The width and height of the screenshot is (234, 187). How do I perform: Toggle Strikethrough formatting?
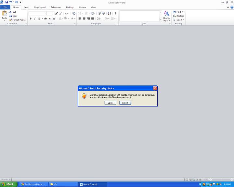[x=46, y=19]
